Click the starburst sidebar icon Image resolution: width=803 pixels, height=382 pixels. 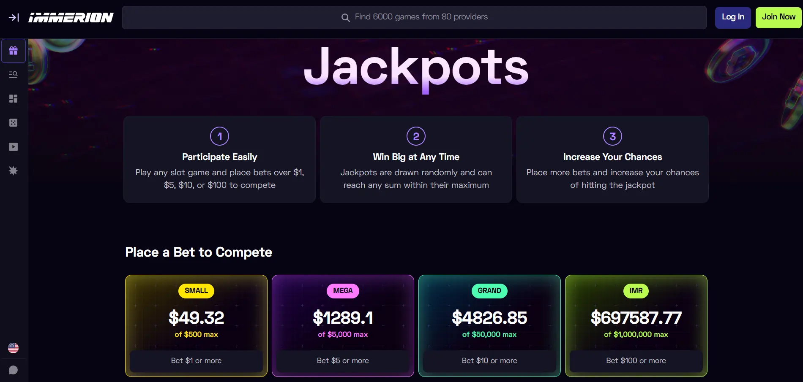pyautogui.click(x=14, y=171)
